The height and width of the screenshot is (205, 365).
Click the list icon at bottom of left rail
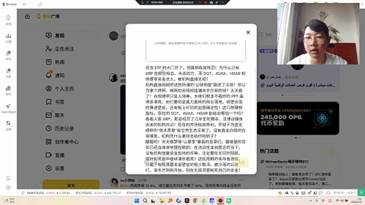8,178
